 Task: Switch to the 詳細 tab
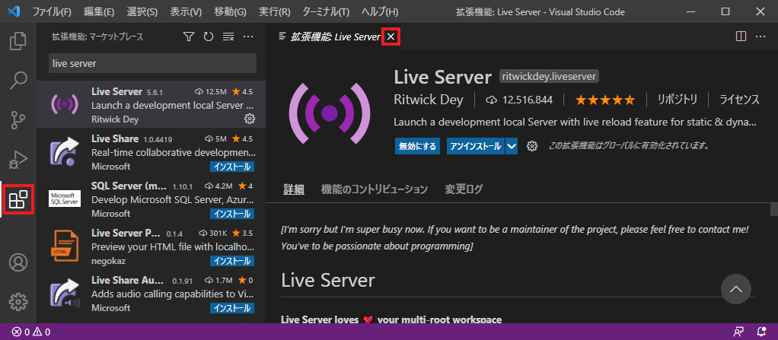(293, 189)
